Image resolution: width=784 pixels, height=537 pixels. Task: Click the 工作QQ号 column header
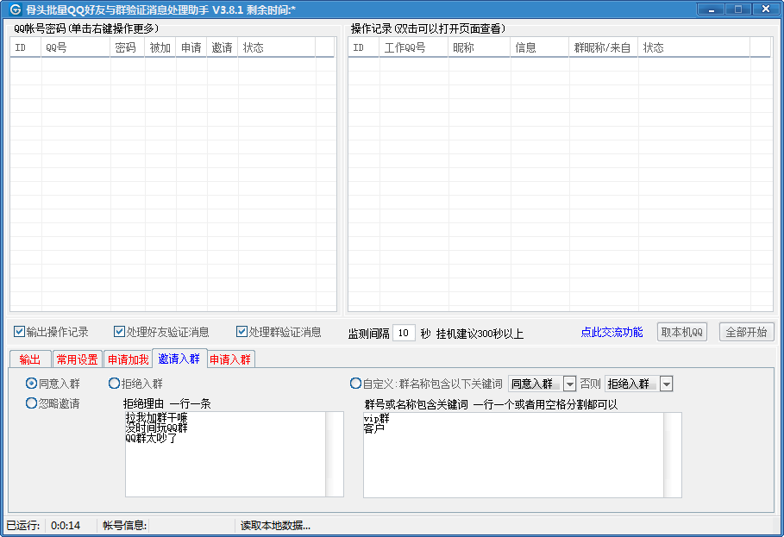click(x=405, y=47)
